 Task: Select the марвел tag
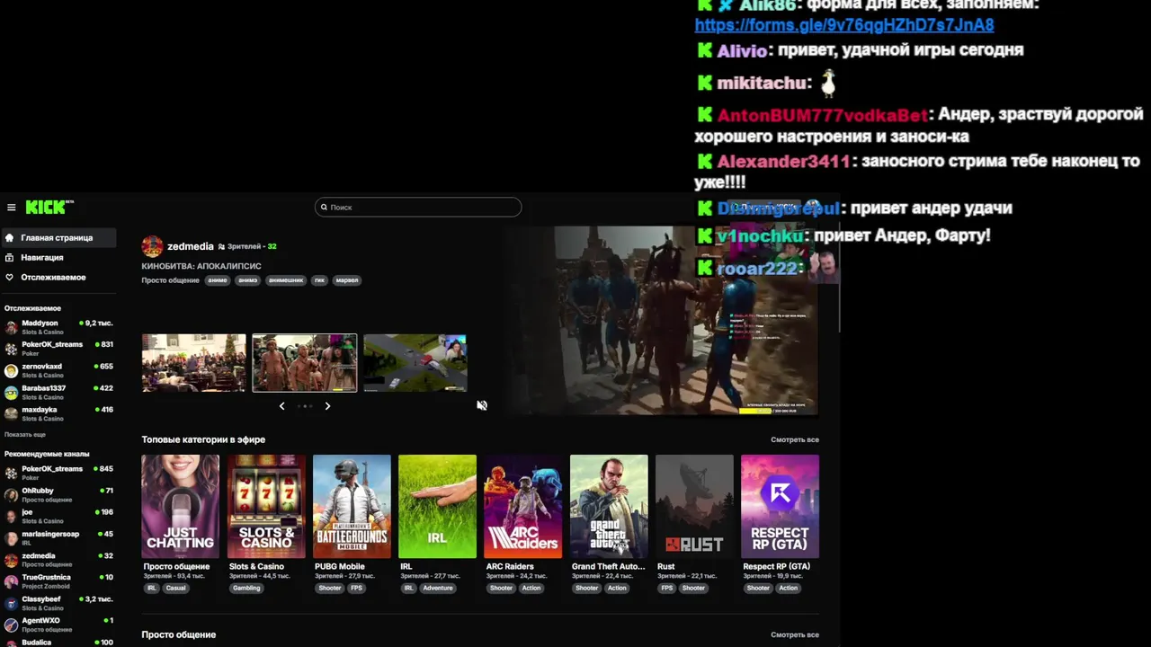[x=347, y=280]
